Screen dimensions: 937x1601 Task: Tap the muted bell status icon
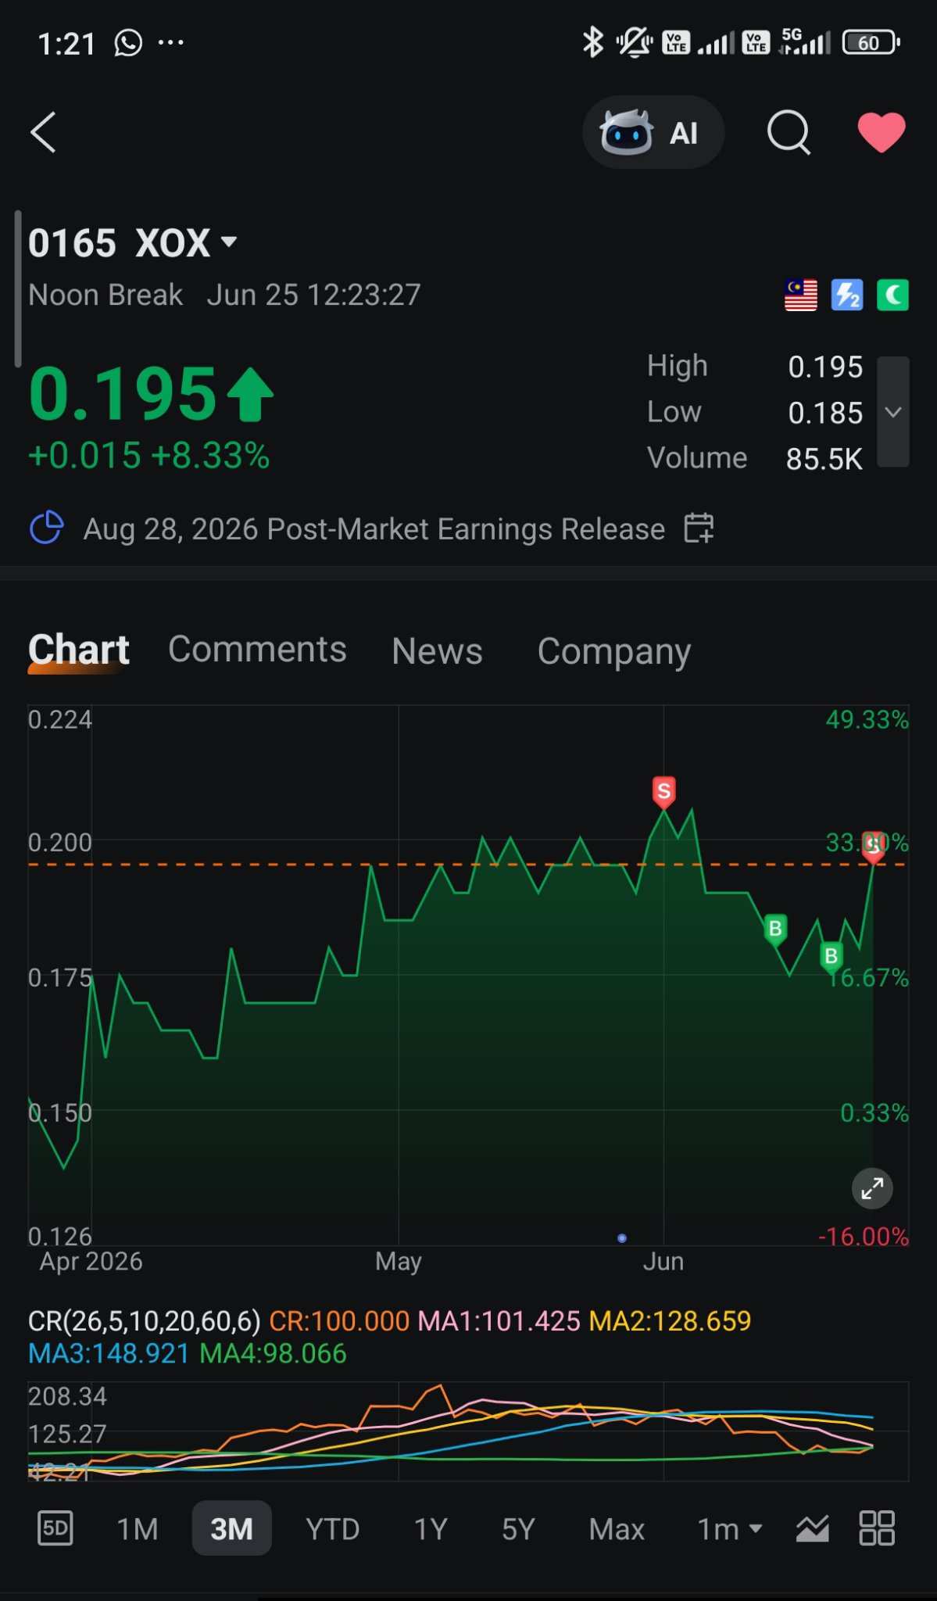pos(635,42)
